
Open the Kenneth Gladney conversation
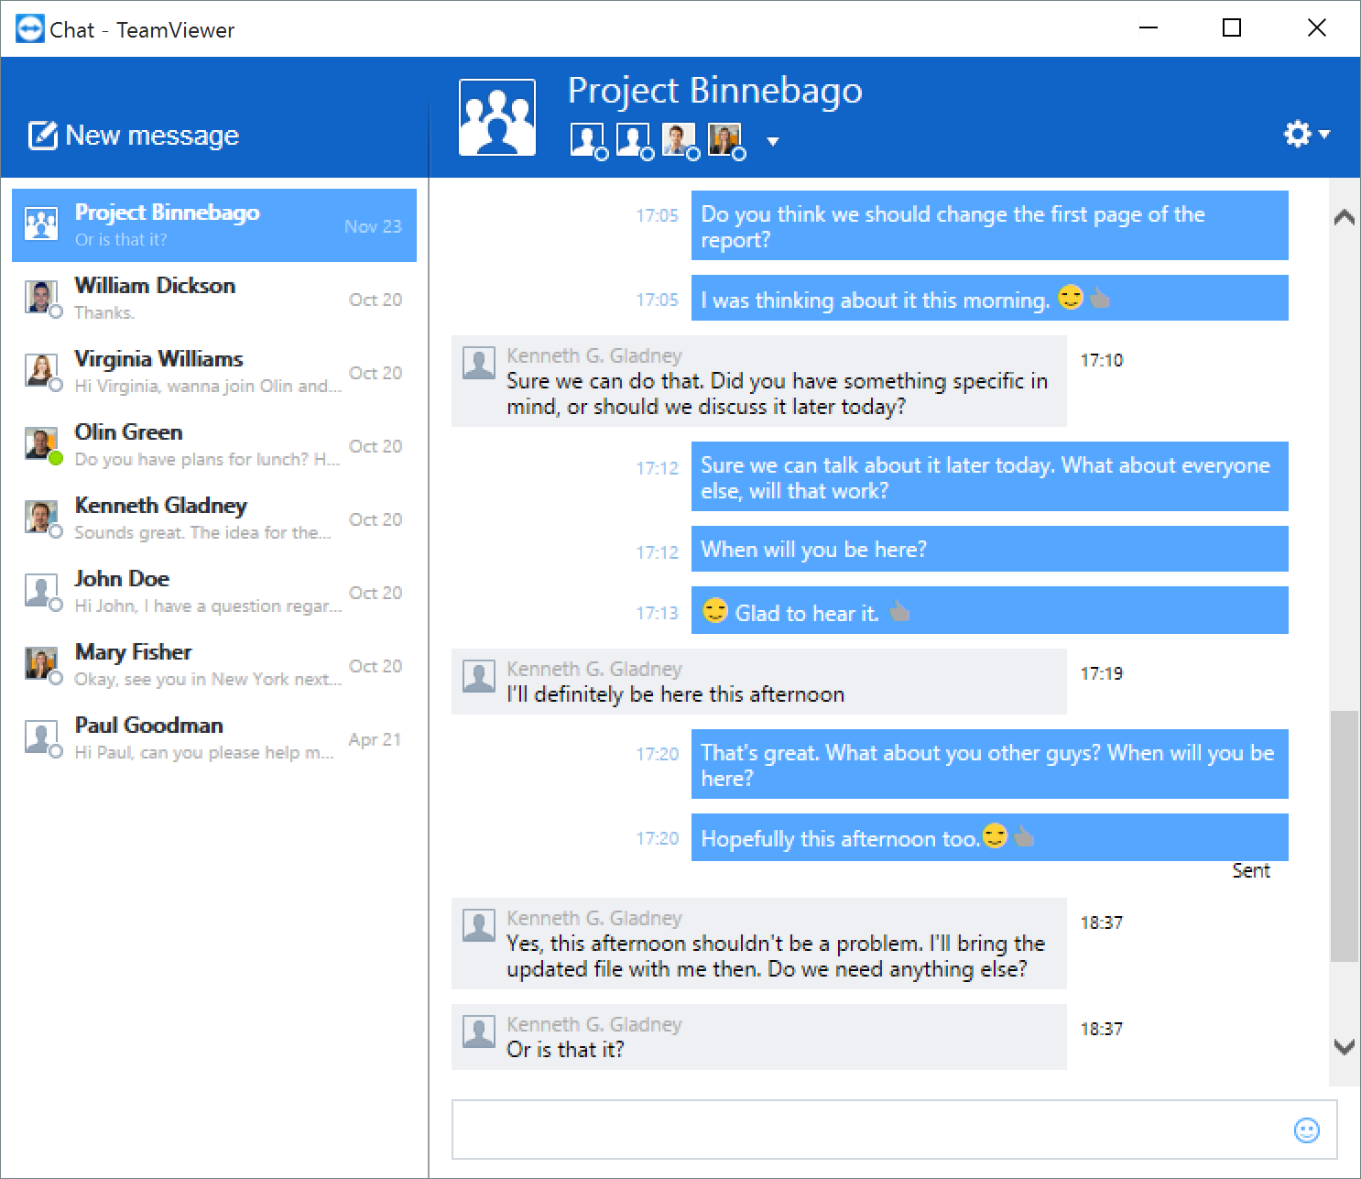tap(214, 519)
